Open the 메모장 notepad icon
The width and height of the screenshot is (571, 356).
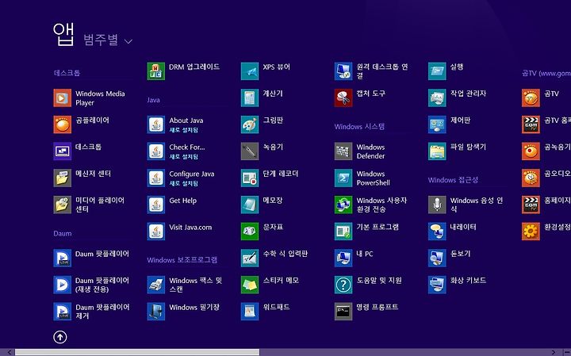point(250,205)
